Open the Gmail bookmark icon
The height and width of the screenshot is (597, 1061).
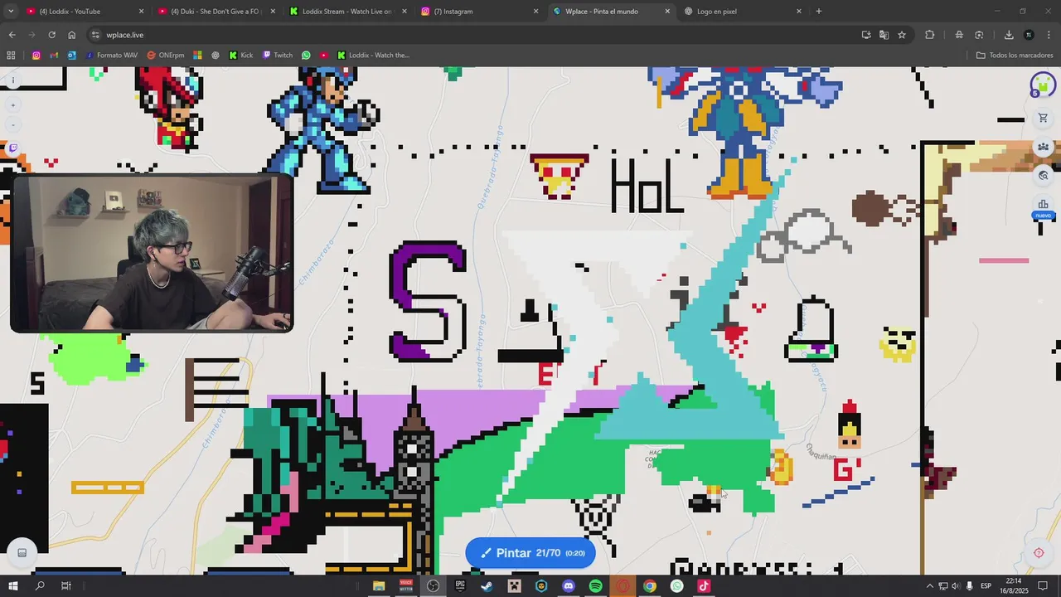[54, 56]
